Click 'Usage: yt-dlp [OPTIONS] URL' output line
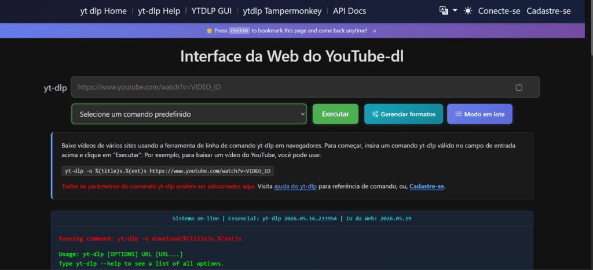The width and height of the screenshot is (593, 270). pos(120,254)
